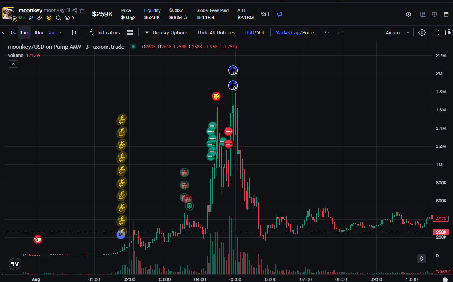Click the chart settings circle in the bottom corner
Image resolution: width=453 pixels, height=282 pixels.
445,279
